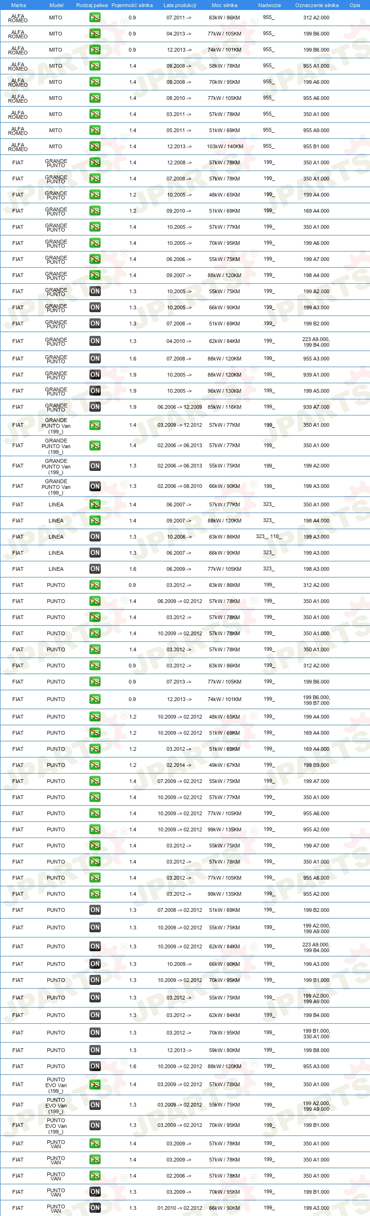Click the fuel icon for Mito 74kW / 101KM
Viewport: 370px width, 1216px height.
coord(95,50)
